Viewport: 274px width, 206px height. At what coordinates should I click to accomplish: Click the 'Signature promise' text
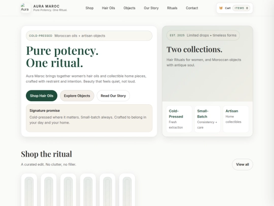[45, 110]
